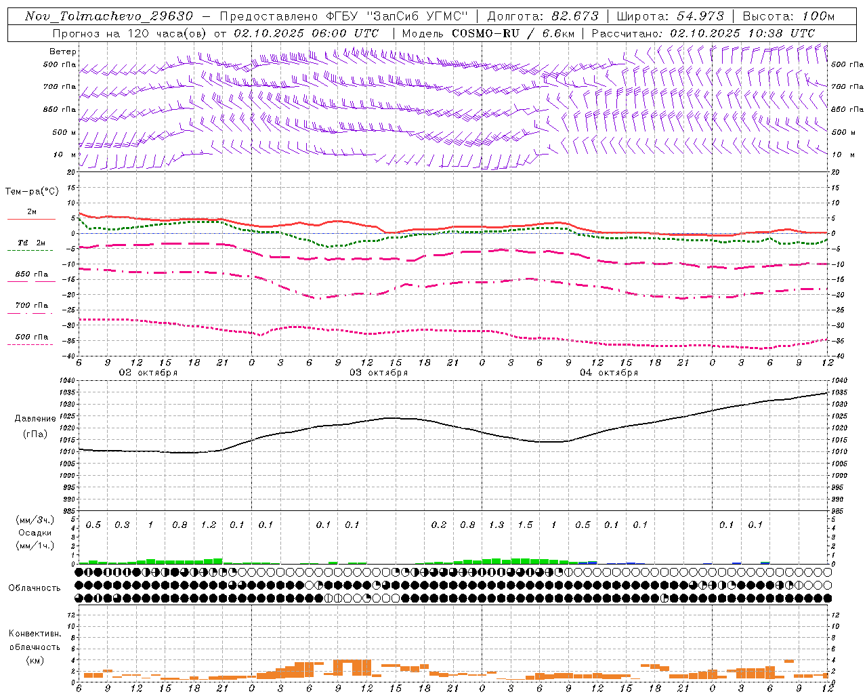
Task: Select the Прогноз на 120 часа(ов) text
Action: tap(131, 33)
